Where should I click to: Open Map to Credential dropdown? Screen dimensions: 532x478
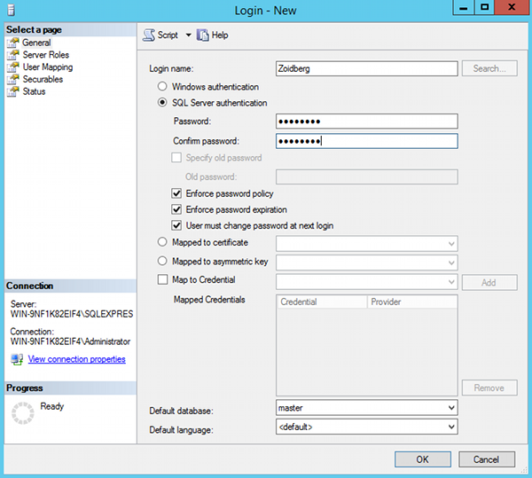point(367,282)
